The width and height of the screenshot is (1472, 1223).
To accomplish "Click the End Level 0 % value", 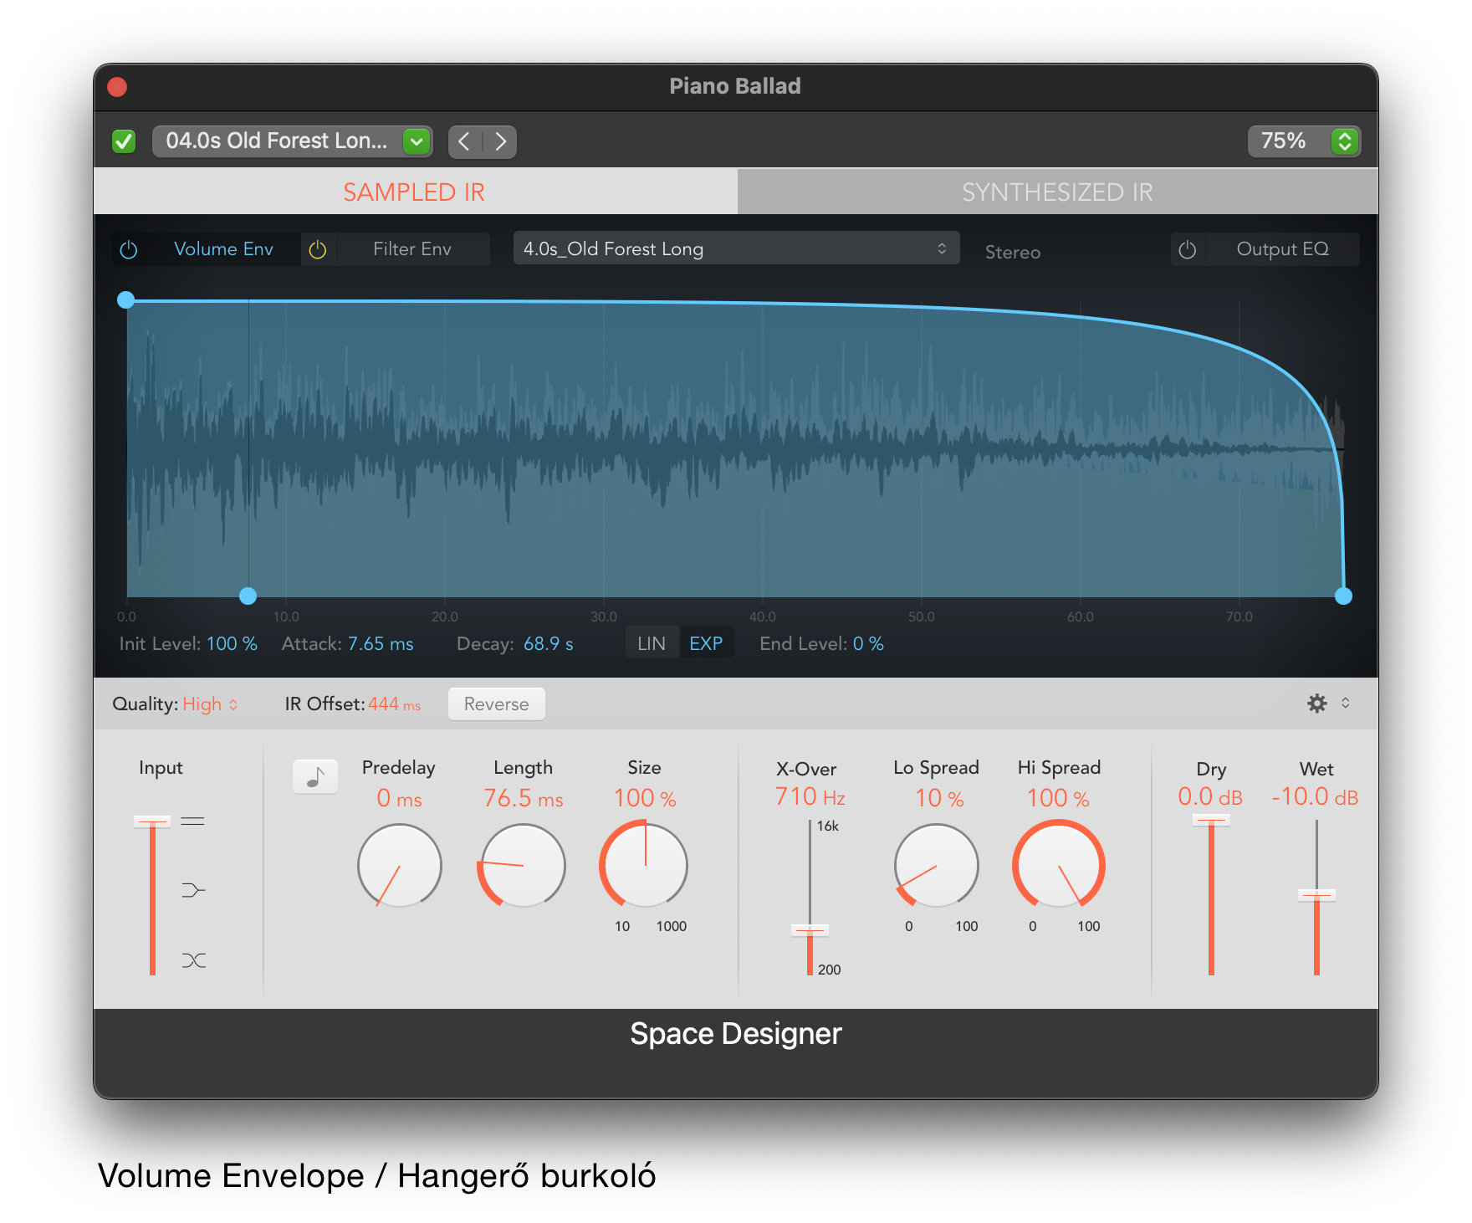I will [x=868, y=643].
